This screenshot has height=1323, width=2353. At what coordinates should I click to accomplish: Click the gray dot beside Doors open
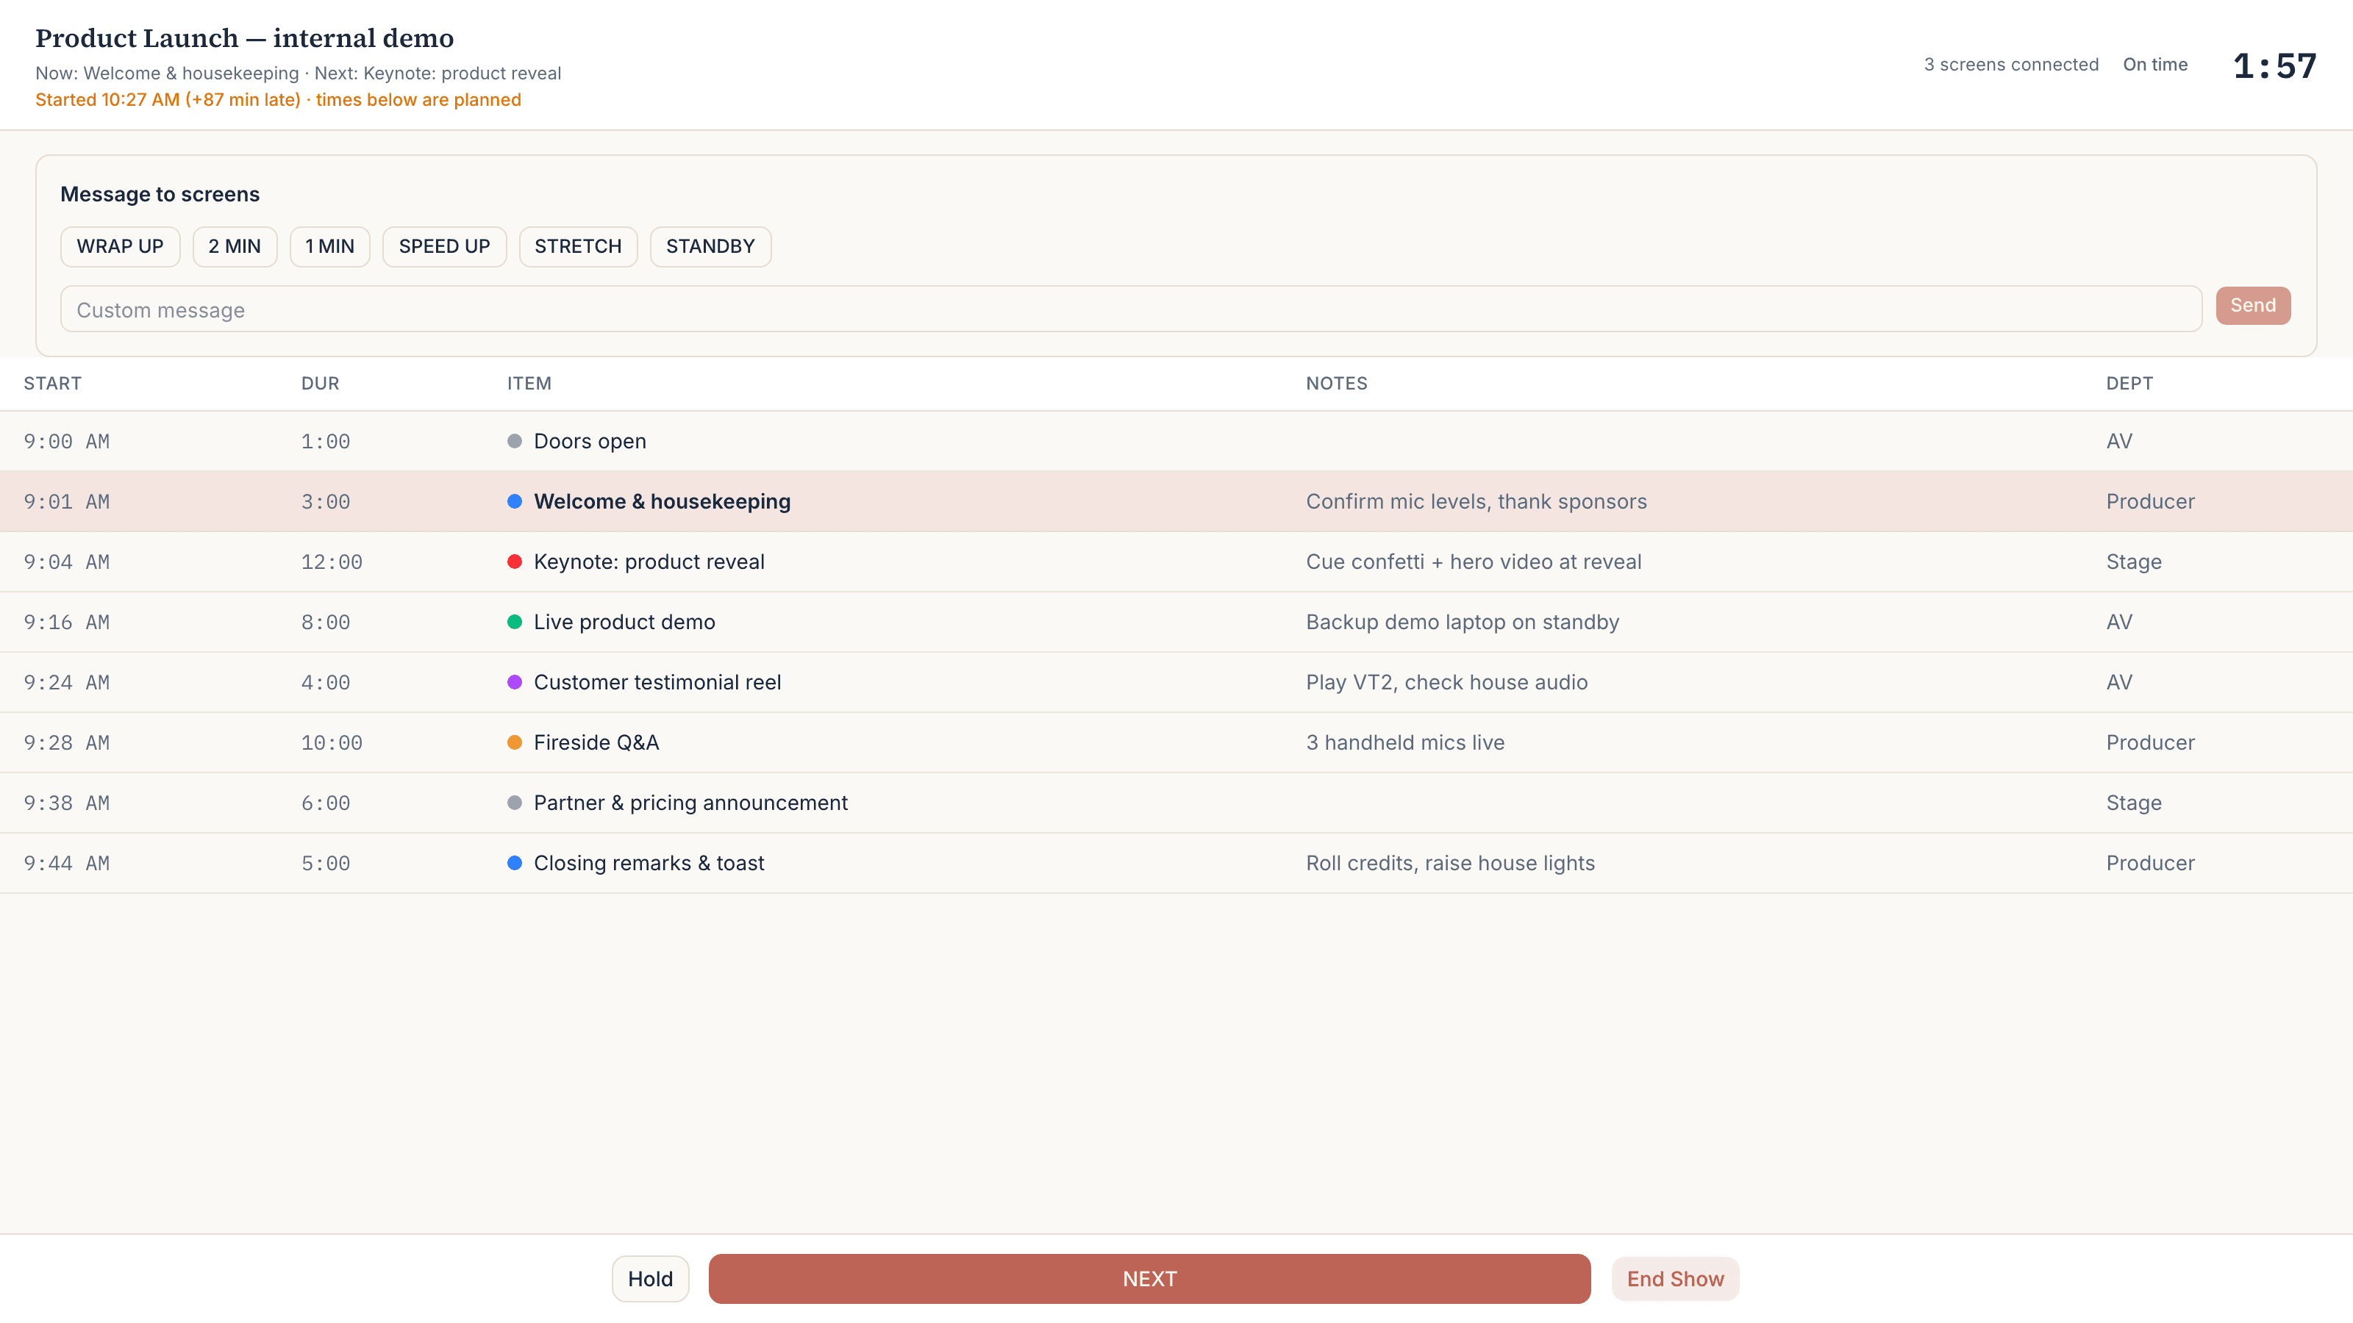click(x=514, y=441)
